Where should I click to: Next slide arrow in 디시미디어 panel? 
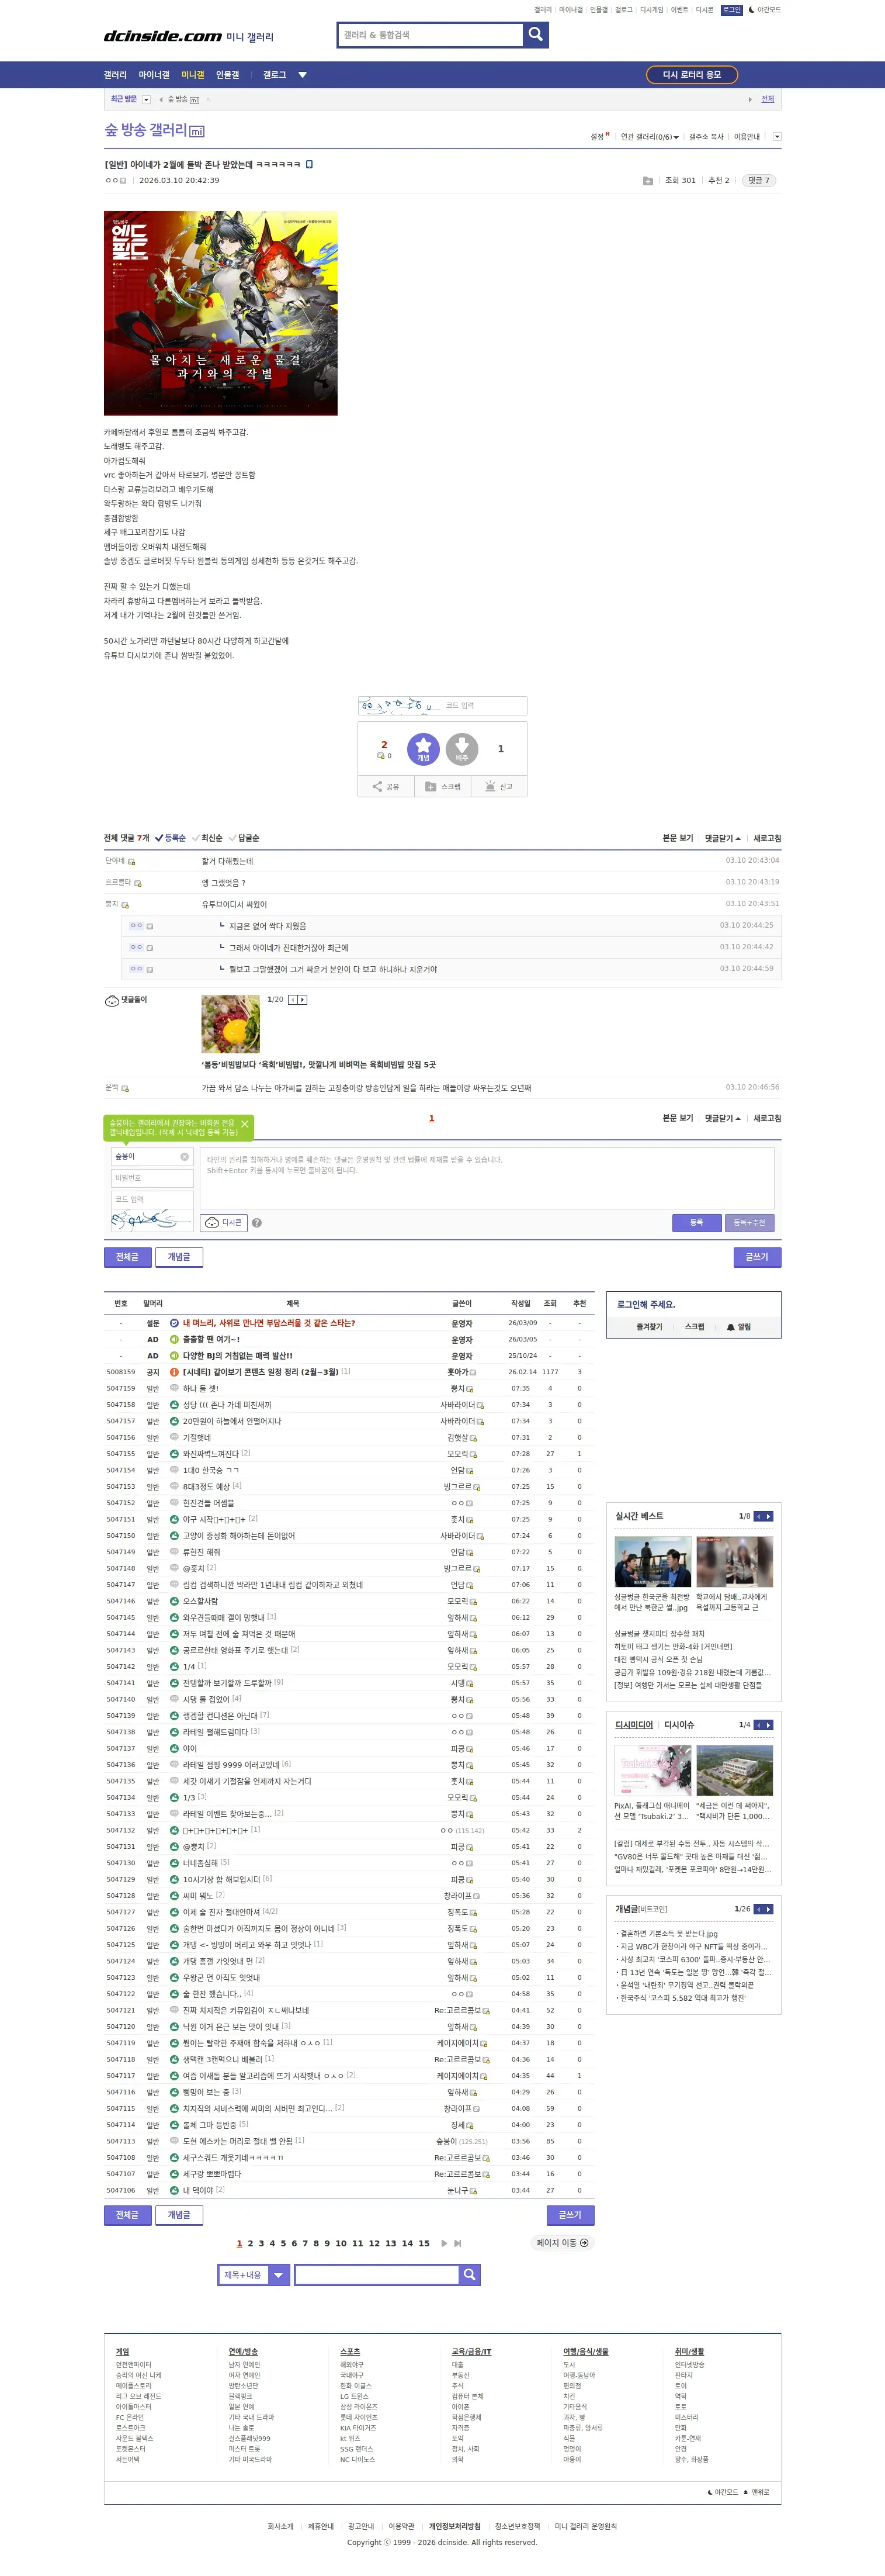point(769,1725)
